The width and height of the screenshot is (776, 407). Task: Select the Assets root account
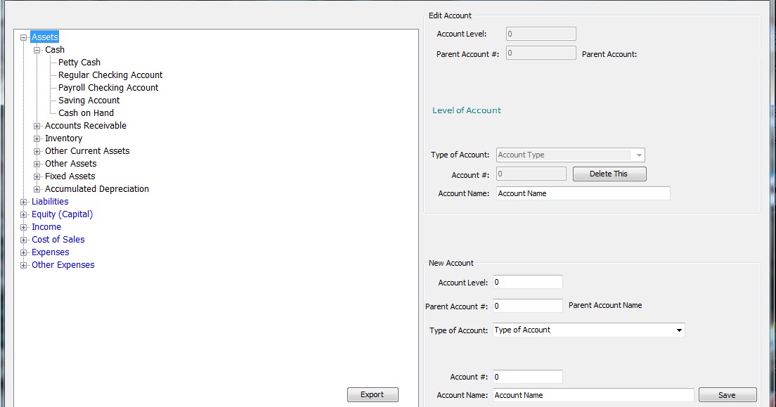click(44, 37)
